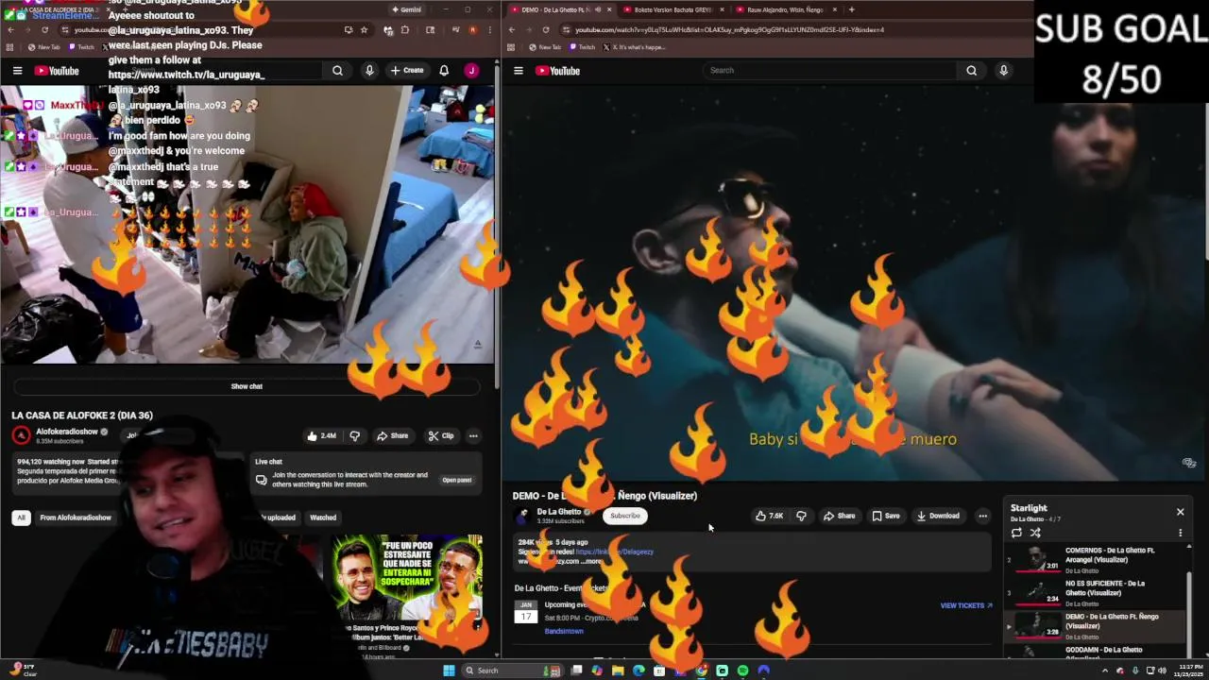1209x680 pixels.
Task: Click voice search microphone in right window
Action: point(1003,70)
